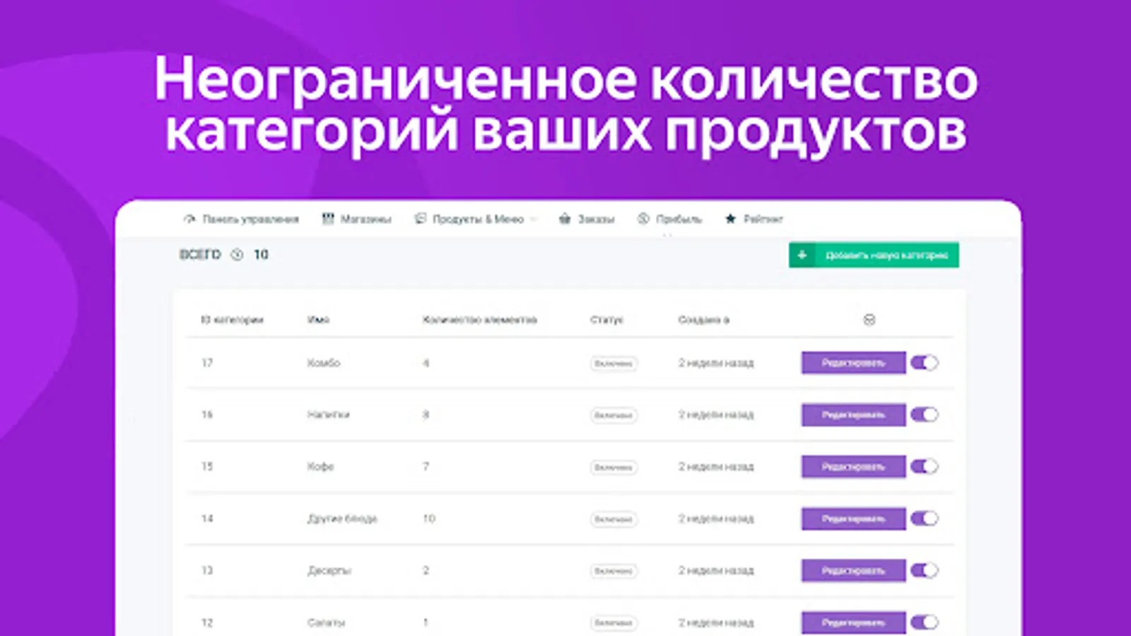The height and width of the screenshot is (636, 1131).
Task: Click Редактировать for the Десерты row
Action: [853, 570]
